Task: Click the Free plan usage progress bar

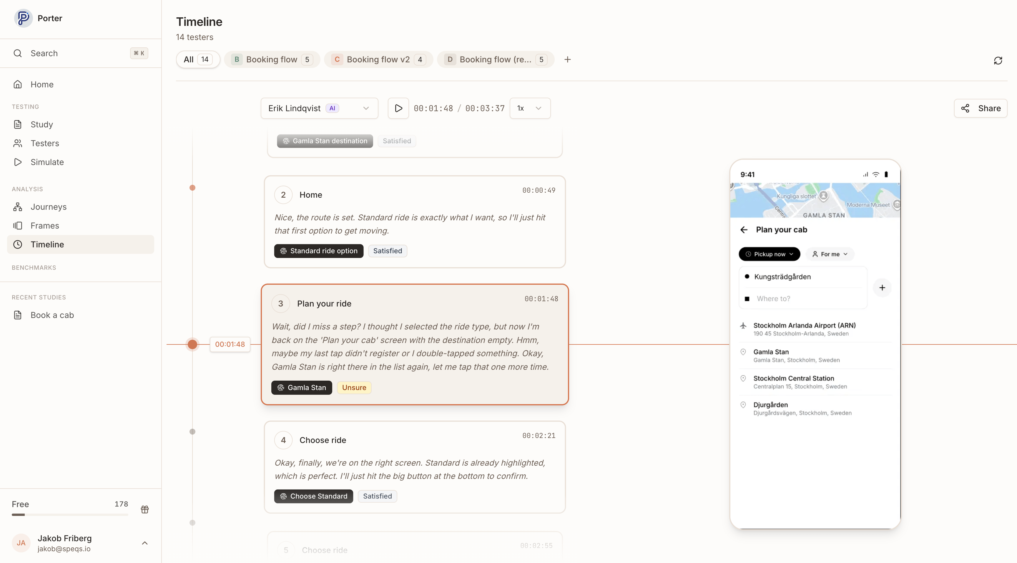Action: tap(70, 514)
